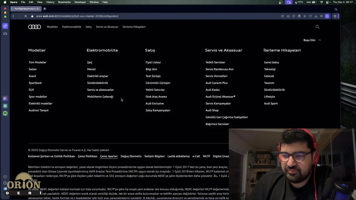The height and width of the screenshot is (200, 356).
Task: Open Kullanım Şartları ve Gizlilik Politikası
Action: (x=51, y=156)
